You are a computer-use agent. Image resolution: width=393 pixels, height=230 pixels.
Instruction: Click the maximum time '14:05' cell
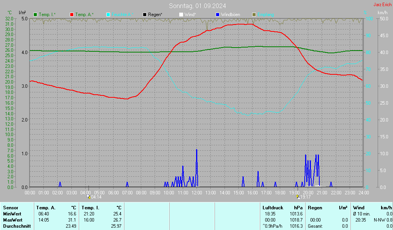click(x=44, y=220)
